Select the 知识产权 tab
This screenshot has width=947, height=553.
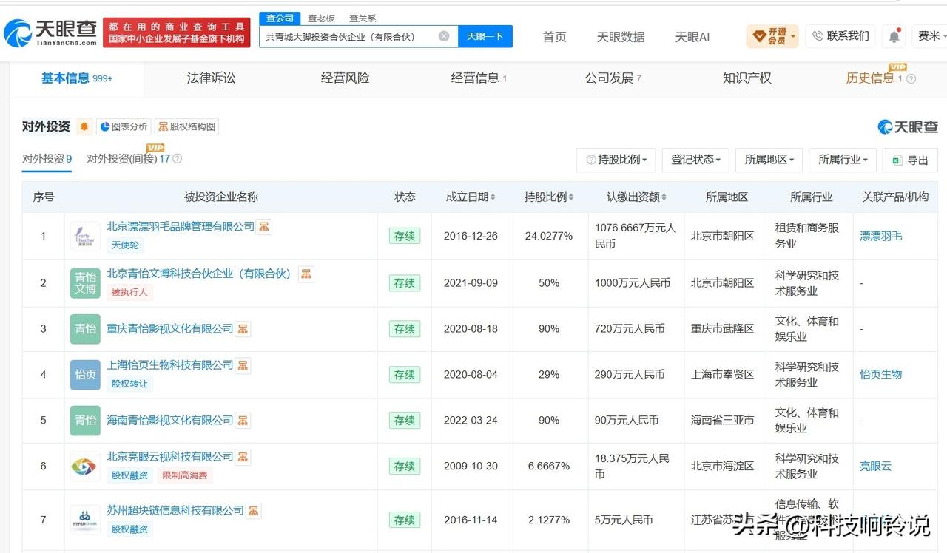[747, 78]
